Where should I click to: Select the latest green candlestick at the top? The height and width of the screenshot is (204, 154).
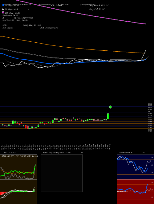(x=111, y=107)
